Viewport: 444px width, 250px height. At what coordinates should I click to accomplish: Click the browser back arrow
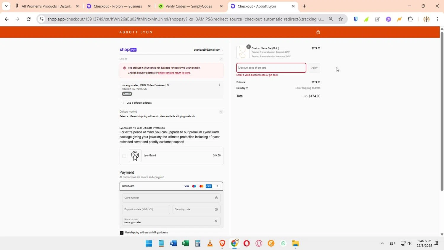[7, 19]
